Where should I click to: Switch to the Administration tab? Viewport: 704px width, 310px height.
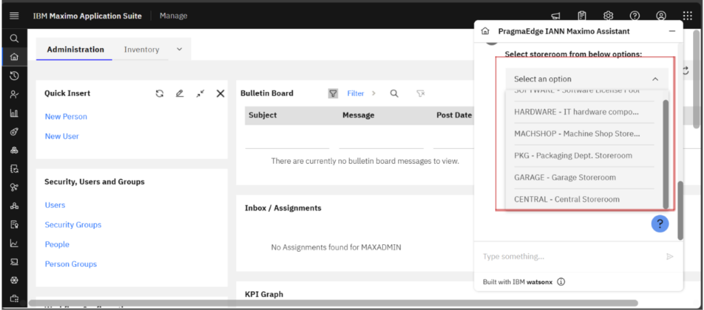click(x=76, y=49)
